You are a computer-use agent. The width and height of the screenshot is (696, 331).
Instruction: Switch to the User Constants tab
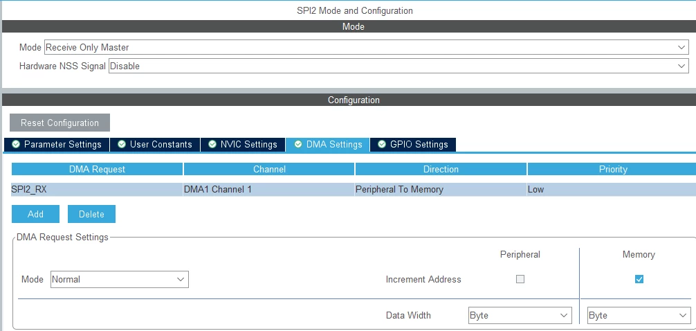pos(155,145)
